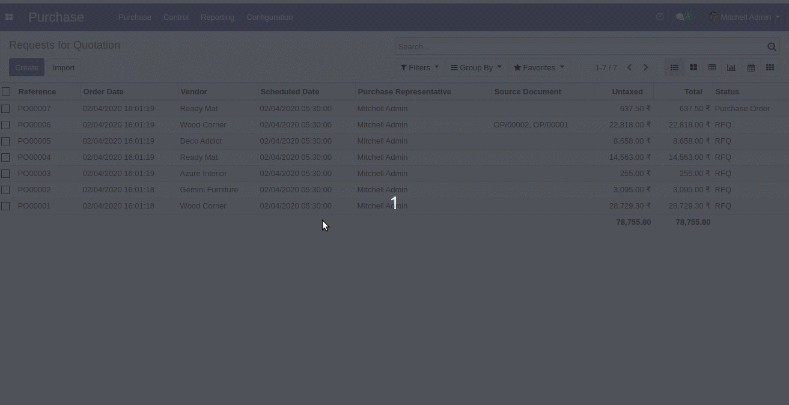
Task: Switch to activity view
Action: (x=770, y=67)
